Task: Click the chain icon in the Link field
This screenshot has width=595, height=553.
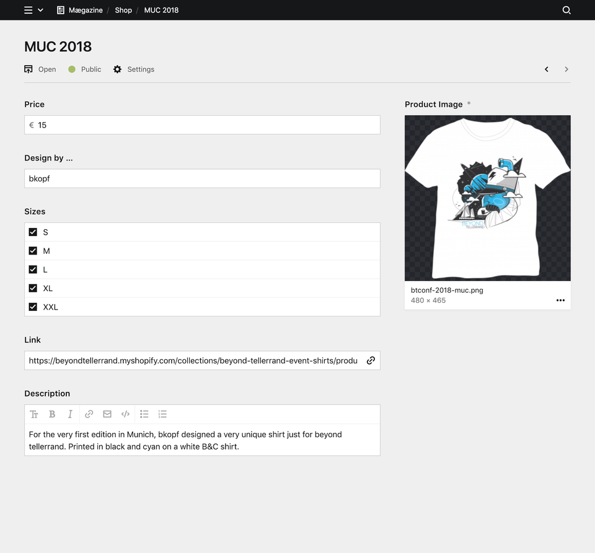Action: [x=371, y=360]
